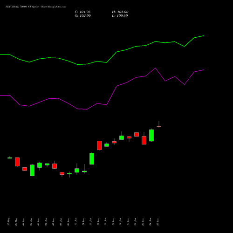This screenshot has width=233, height=233.
Task: Click the 18 Jun date label
Action: click(x=121, y=222)
